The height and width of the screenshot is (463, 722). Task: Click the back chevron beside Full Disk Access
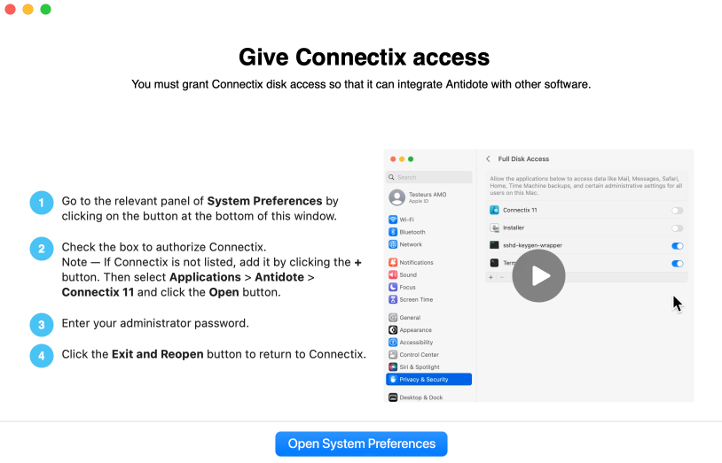[x=488, y=158]
